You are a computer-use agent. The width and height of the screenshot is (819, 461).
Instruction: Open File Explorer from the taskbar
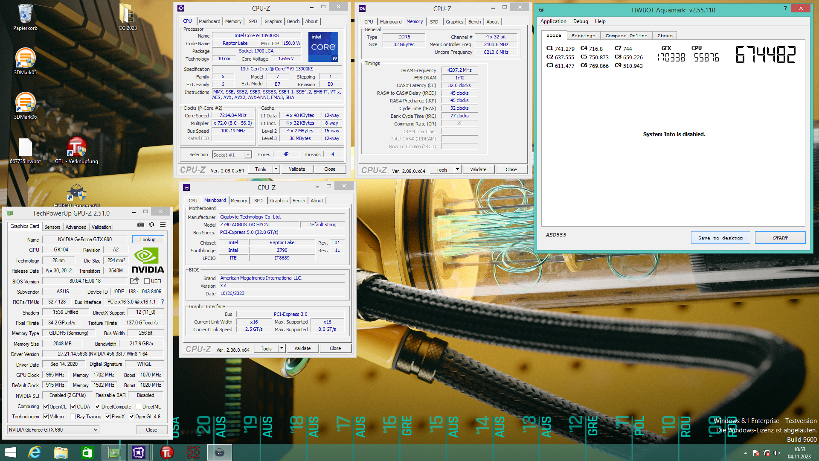point(61,452)
